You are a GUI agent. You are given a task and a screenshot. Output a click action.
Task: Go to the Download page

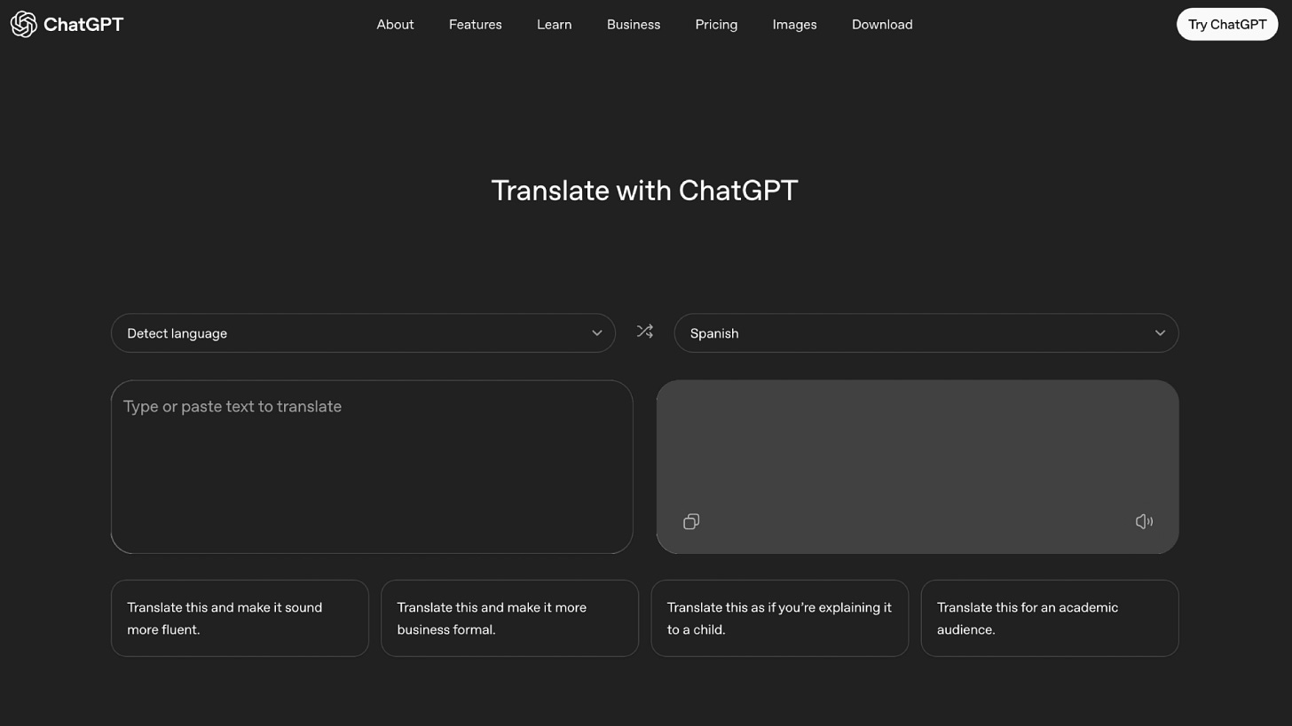[882, 24]
